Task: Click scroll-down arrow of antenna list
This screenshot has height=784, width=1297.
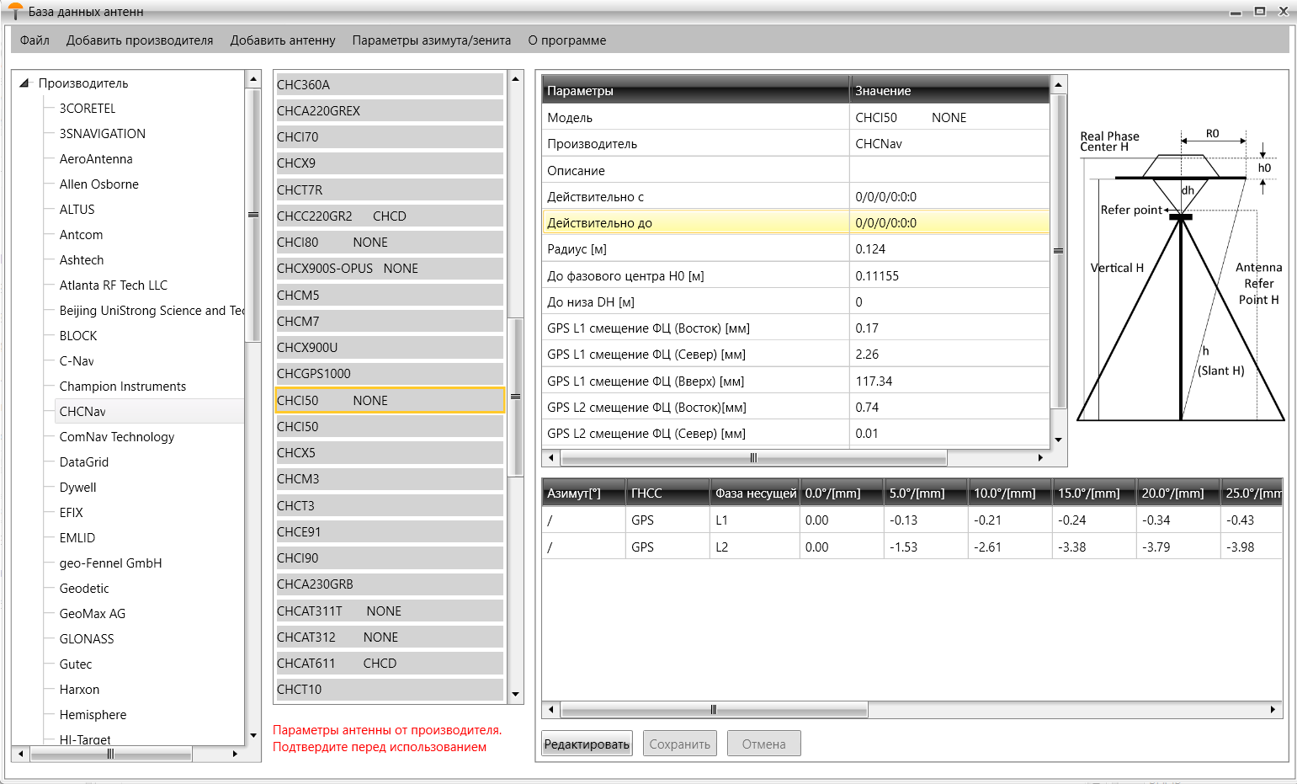Action: click(516, 695)
